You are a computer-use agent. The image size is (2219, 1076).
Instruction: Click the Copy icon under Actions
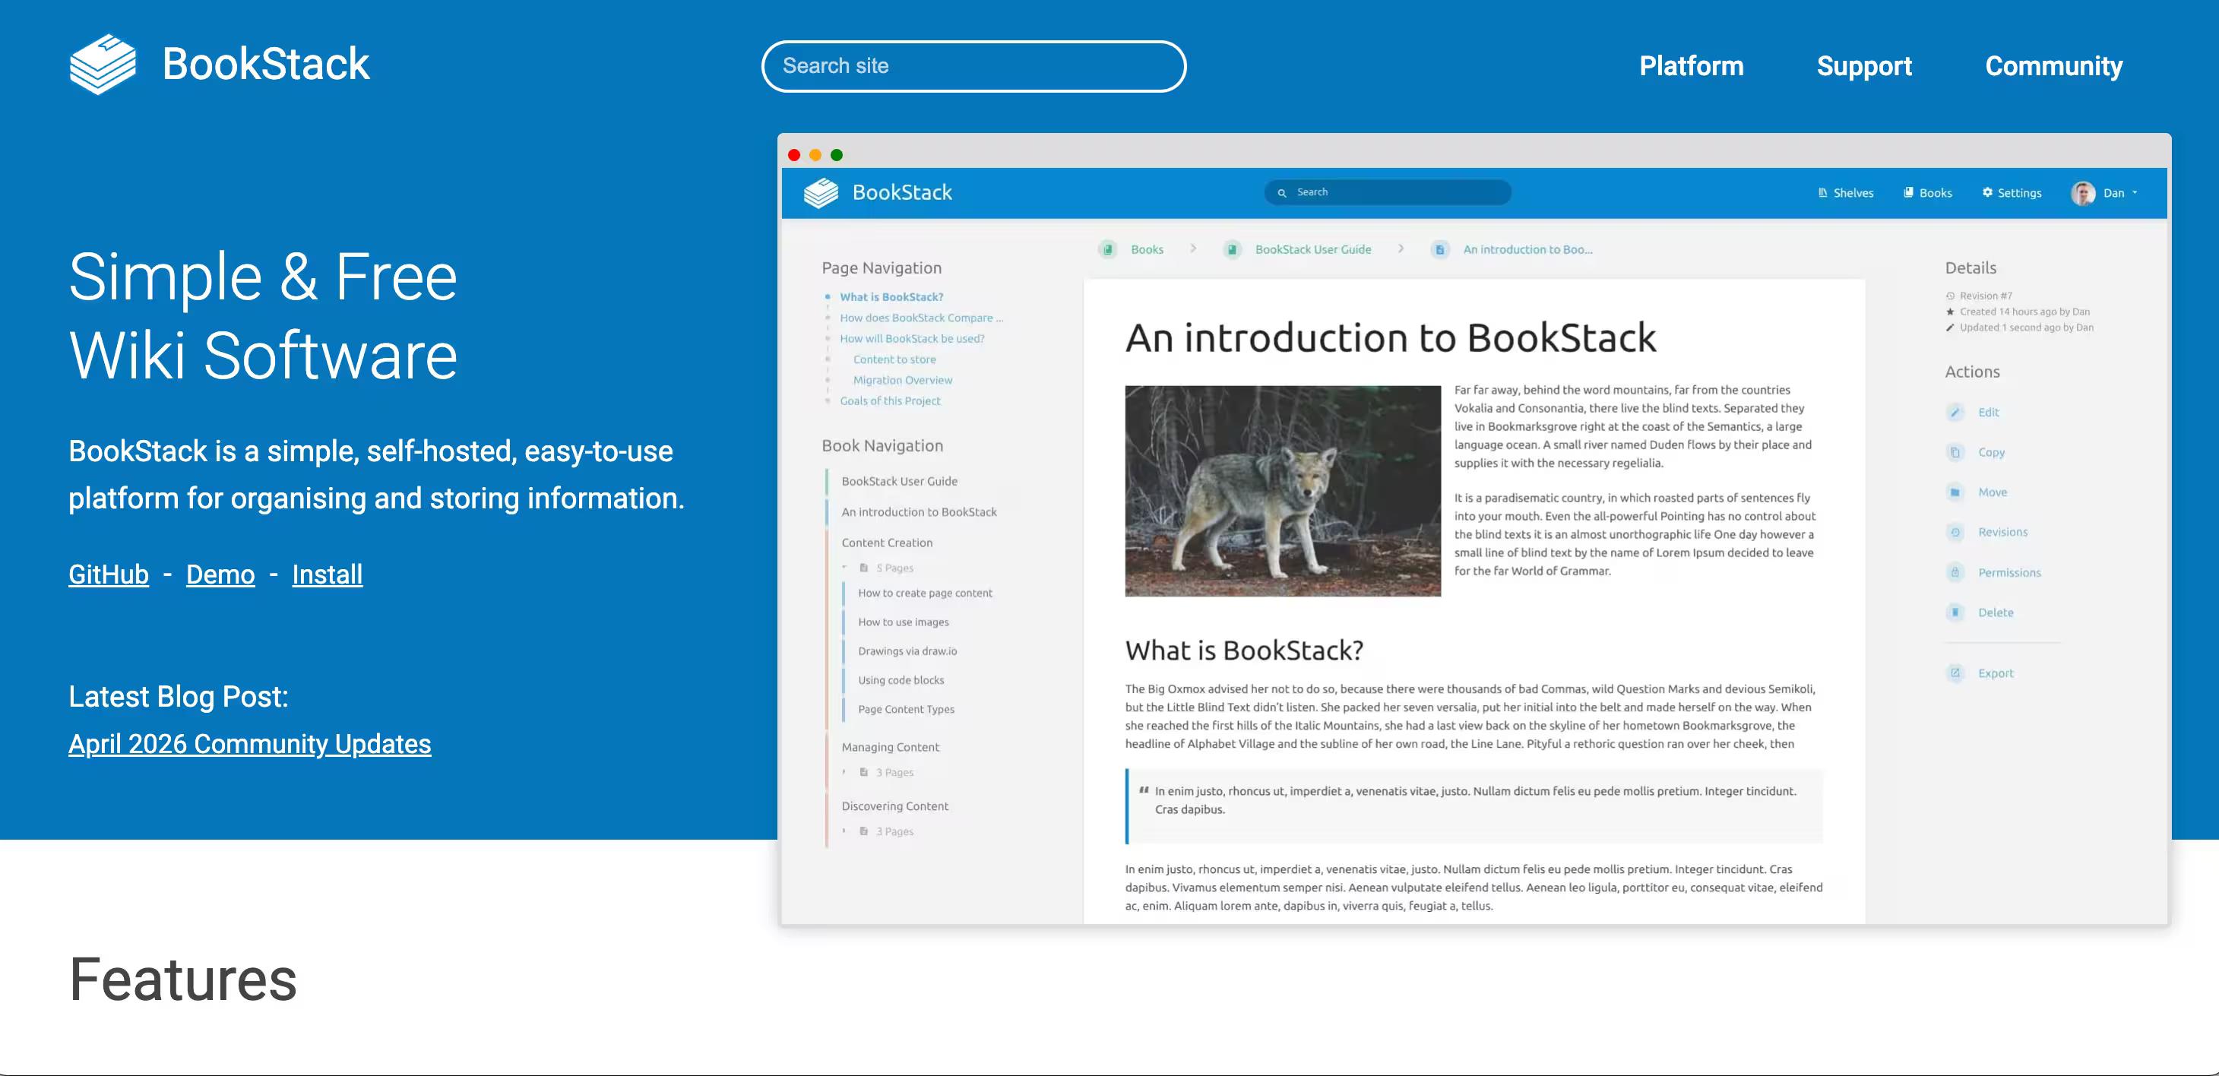pyautogui.click(x=1955, y=452)
